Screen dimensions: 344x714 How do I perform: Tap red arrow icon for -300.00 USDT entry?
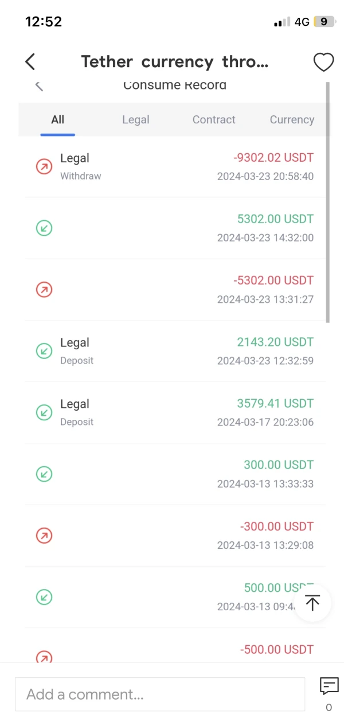[x=44, y=536]
